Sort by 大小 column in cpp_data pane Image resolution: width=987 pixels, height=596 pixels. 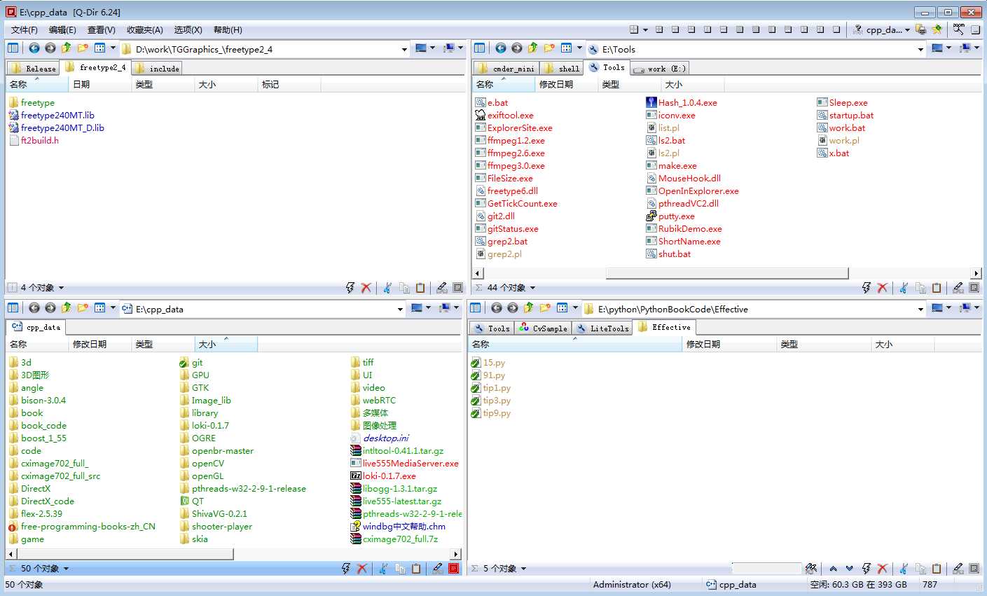(226, 344)
